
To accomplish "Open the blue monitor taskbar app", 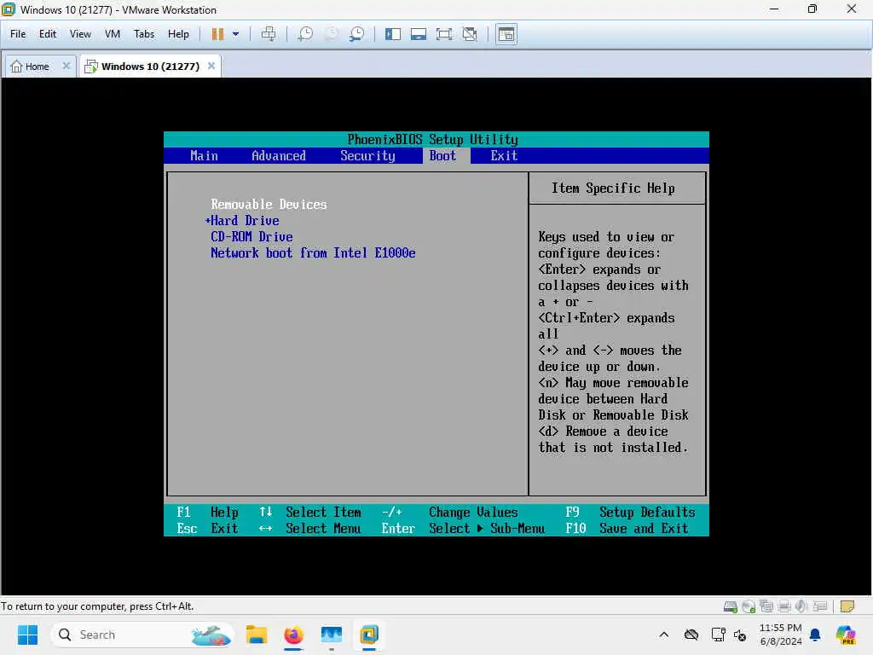I will 332,635.
